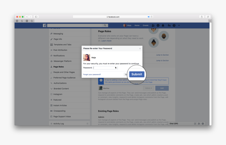Click the facebook.com address bar
226x145 pixels.
pos(113,17)
